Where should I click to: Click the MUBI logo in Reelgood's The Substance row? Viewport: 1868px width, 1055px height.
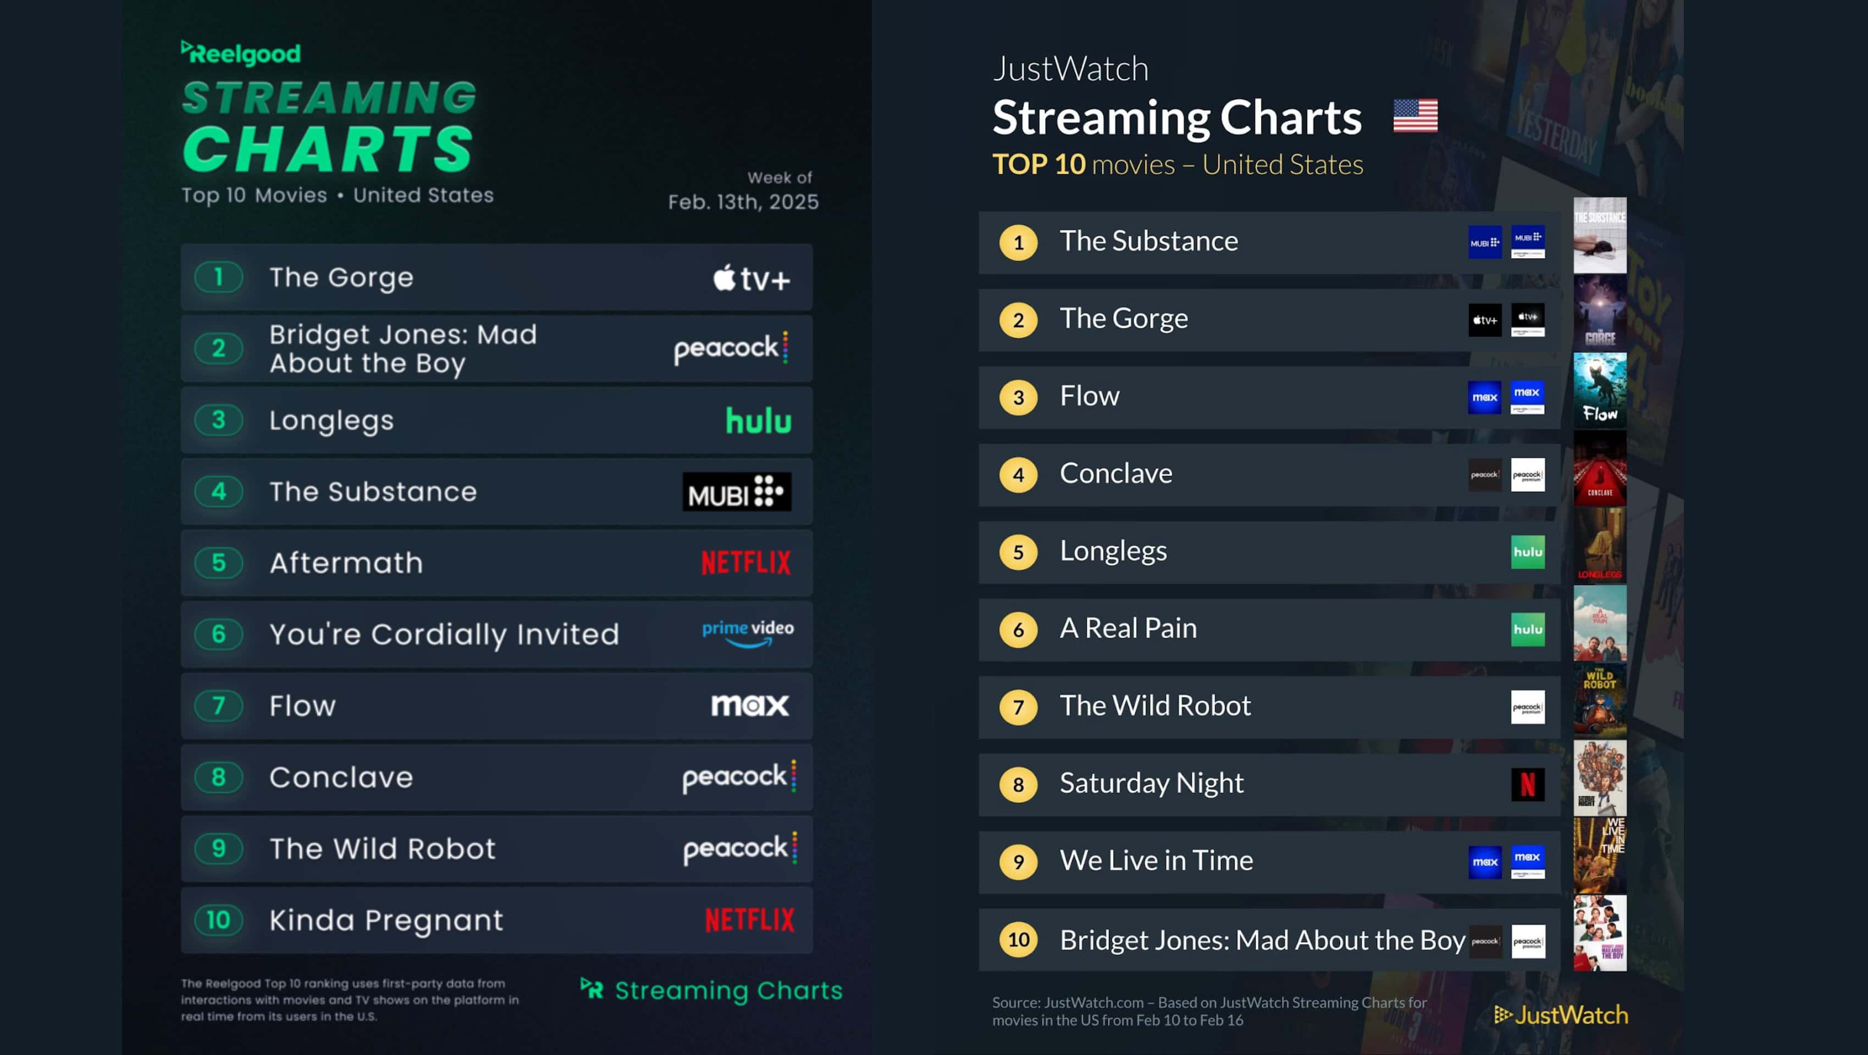point(736,492)
